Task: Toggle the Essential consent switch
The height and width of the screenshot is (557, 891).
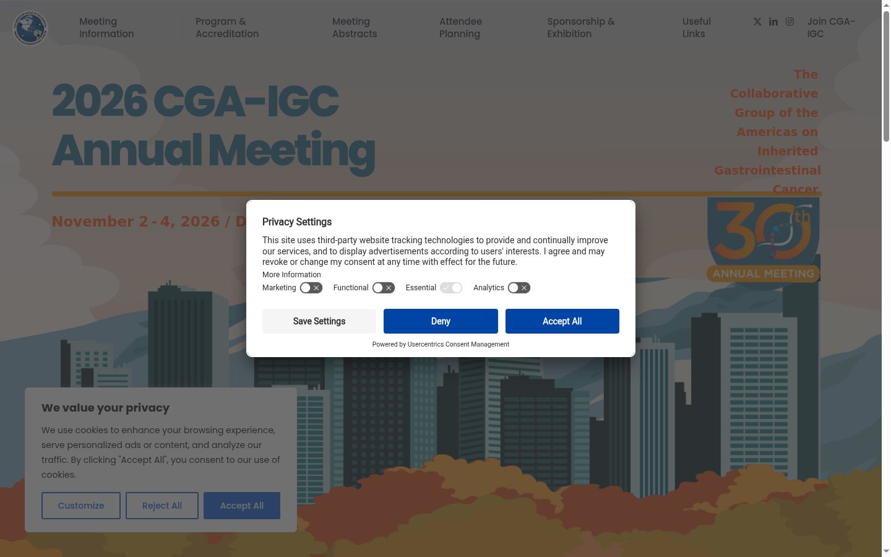Action: pos(451,288)
